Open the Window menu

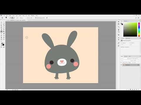coord(33,15)
